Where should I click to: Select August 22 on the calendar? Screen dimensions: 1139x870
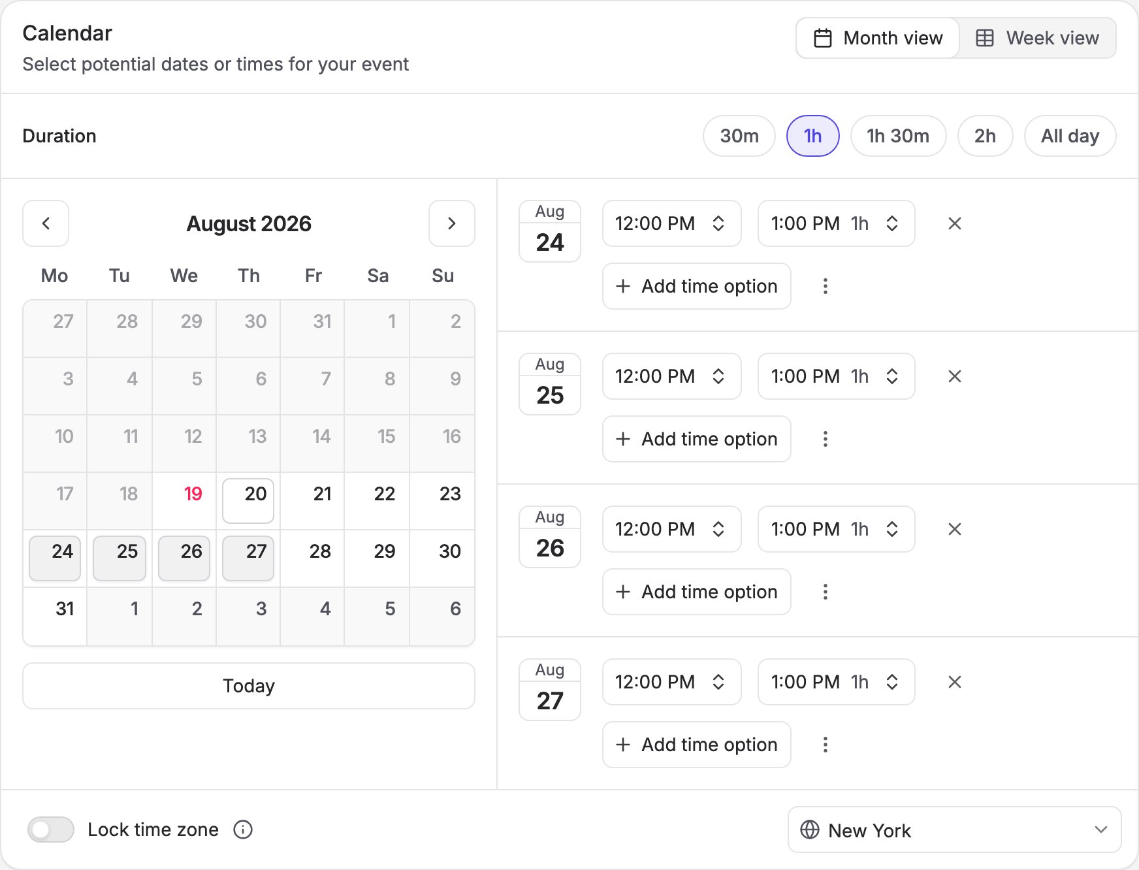pyautogui.click(x=377, y=501)
